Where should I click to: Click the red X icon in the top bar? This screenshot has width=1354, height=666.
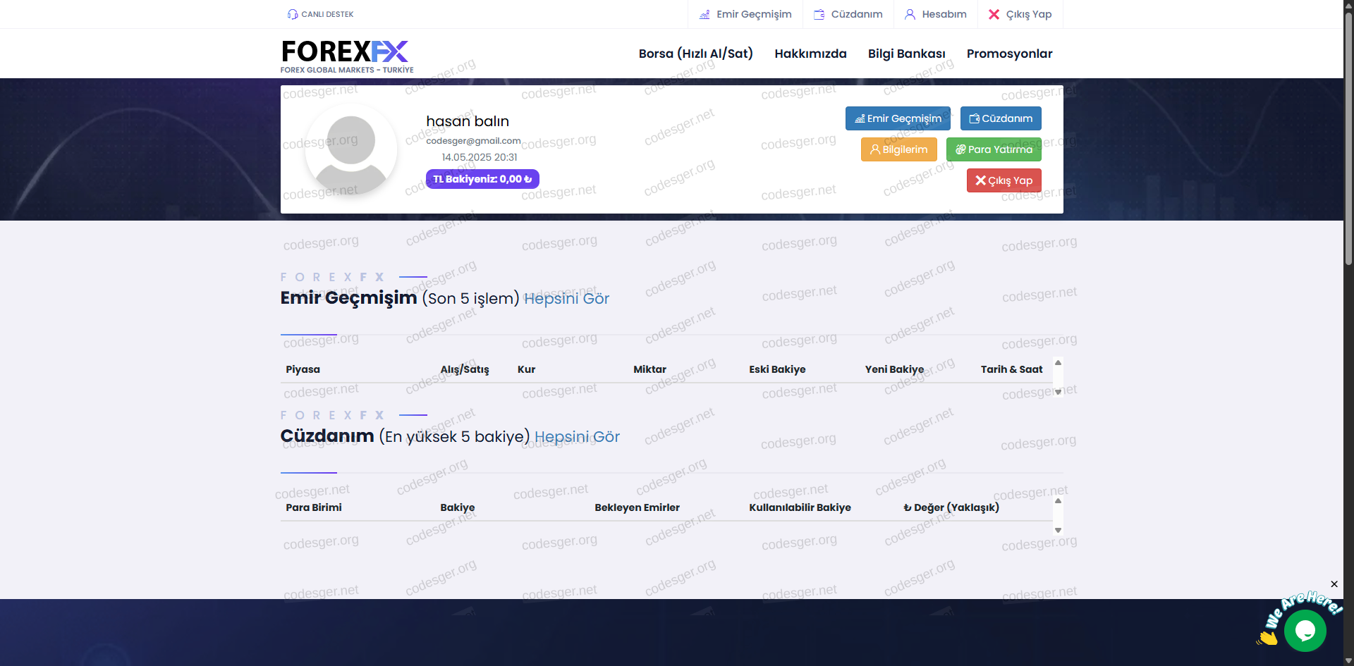tap(994, 14)
